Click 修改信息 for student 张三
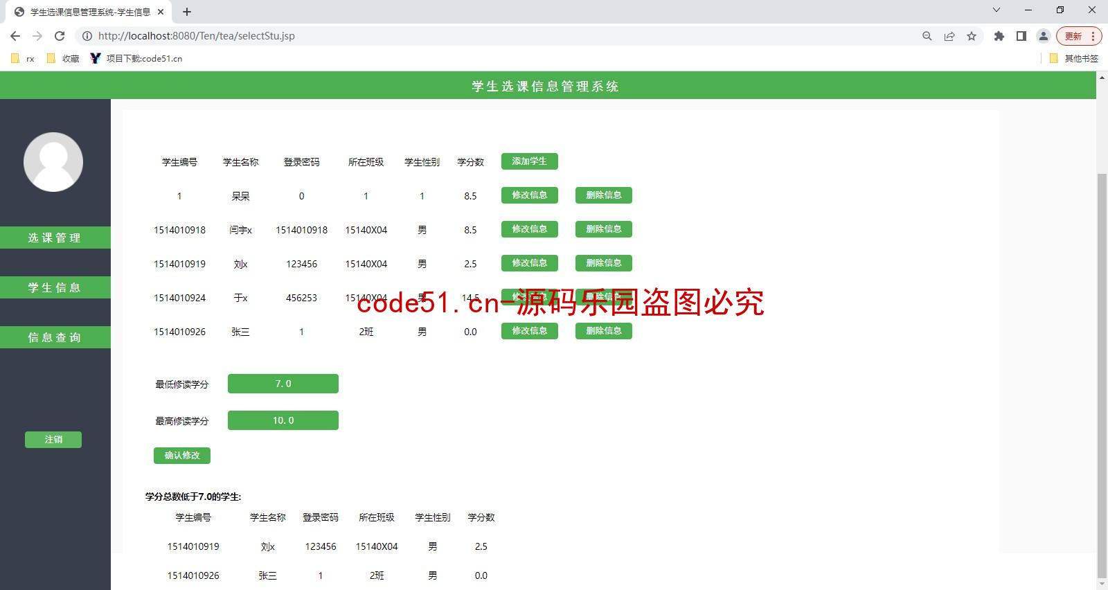1108x590 pixels. (x=530, y=331)
